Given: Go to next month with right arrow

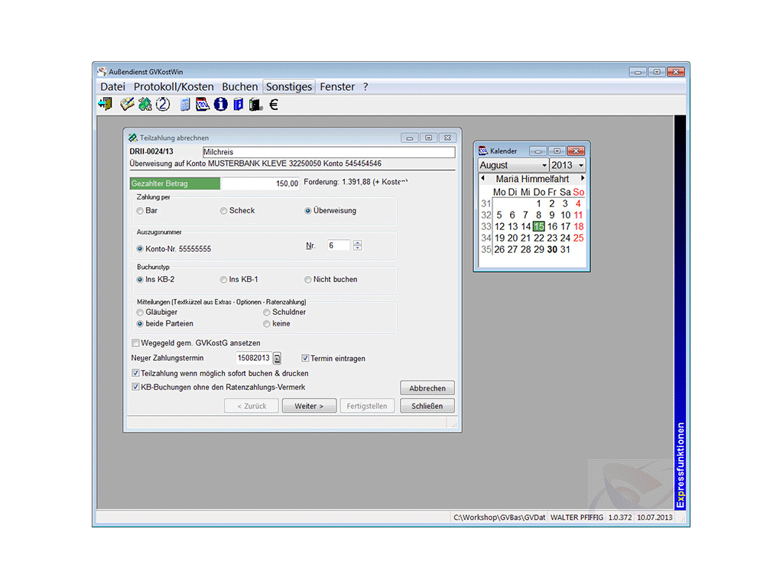Looking at the screenshot, I should point(583,178).
